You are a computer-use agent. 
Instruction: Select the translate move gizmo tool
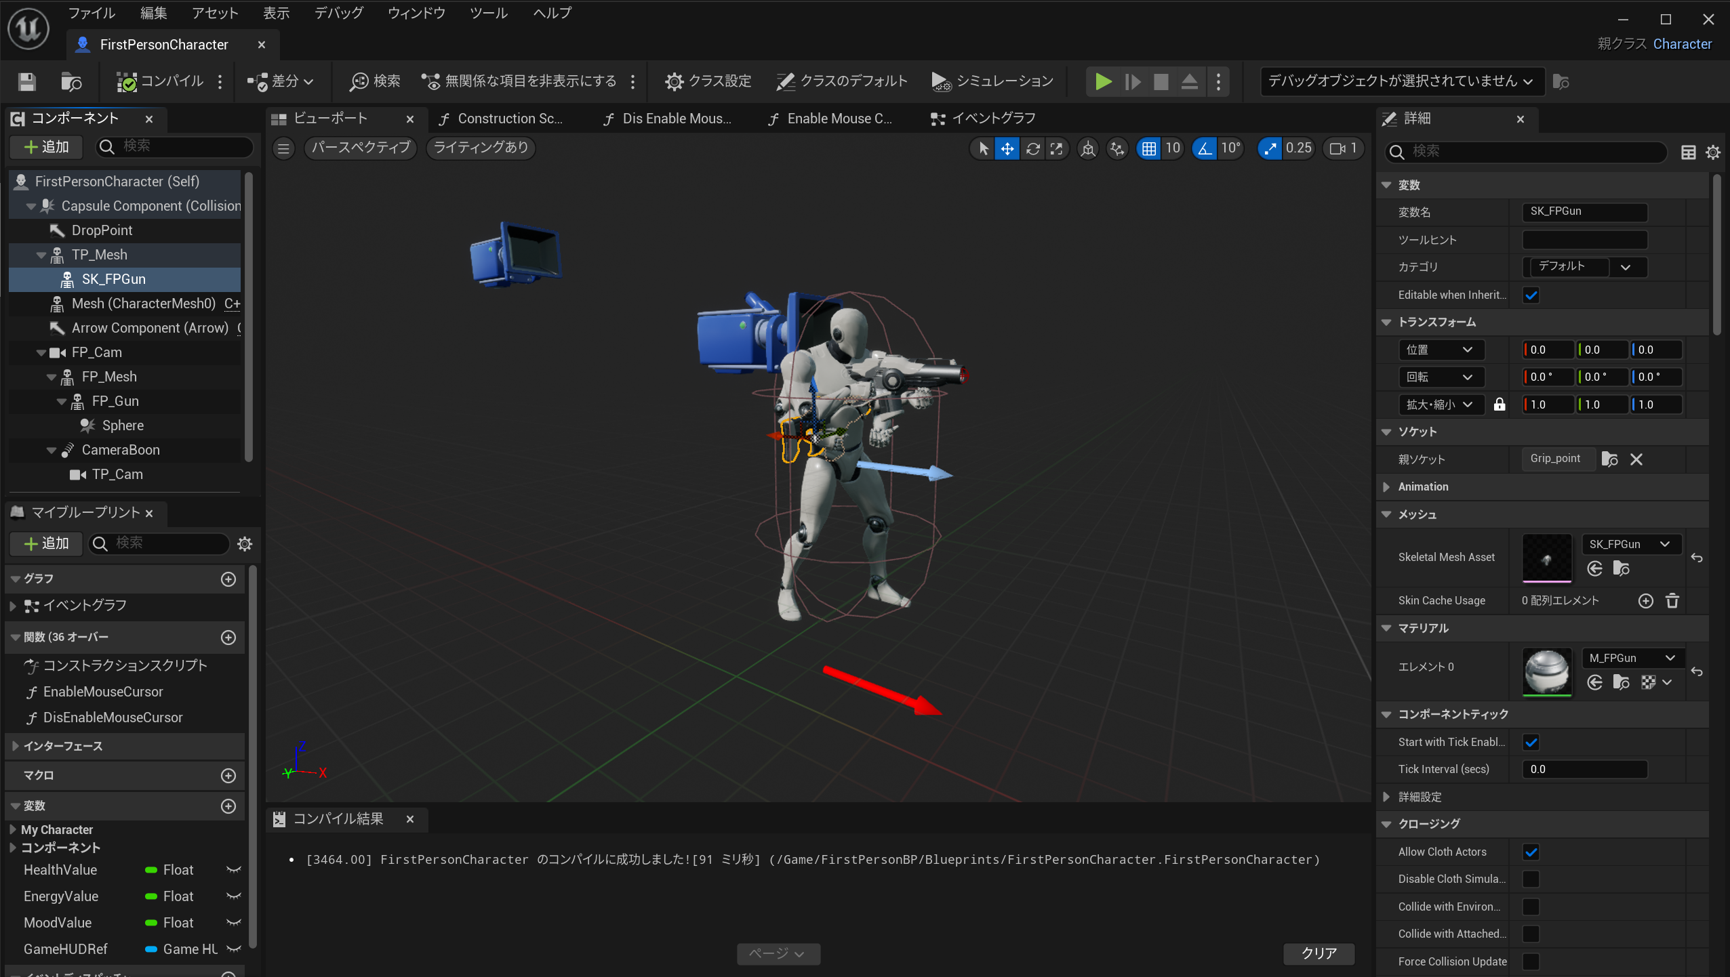pos(1007,148)
